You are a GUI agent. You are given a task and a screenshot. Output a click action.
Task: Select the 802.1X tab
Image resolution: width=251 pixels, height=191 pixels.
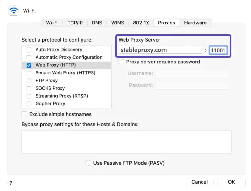click(x=141, y=23)
